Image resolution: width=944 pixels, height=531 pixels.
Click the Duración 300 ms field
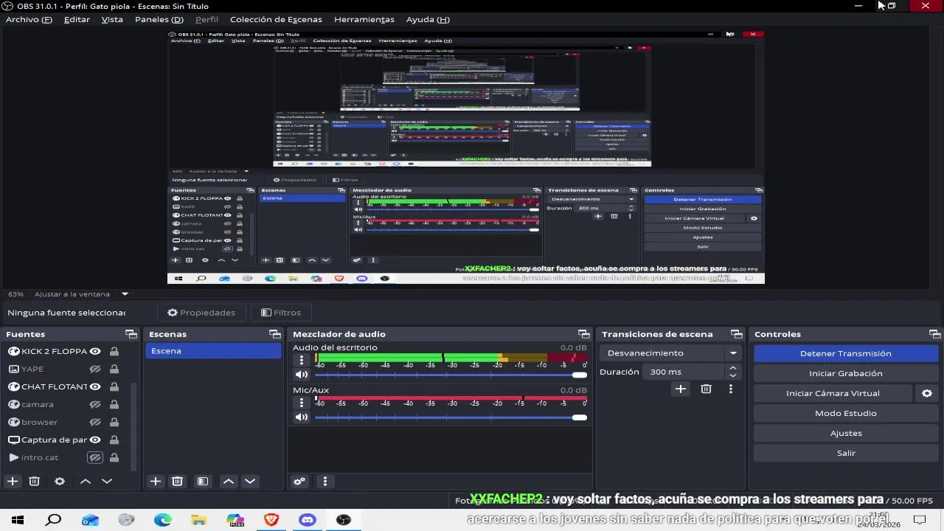coord(684,372)
